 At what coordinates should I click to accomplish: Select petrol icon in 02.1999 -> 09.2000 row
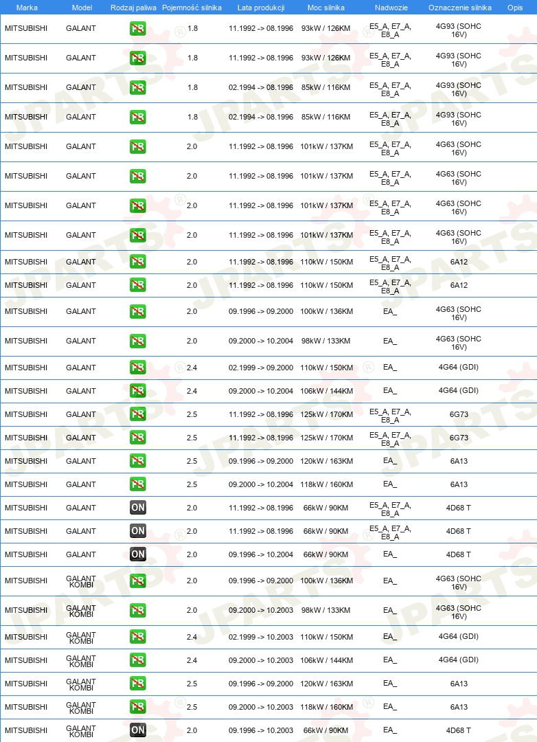(x=137, y=367)
